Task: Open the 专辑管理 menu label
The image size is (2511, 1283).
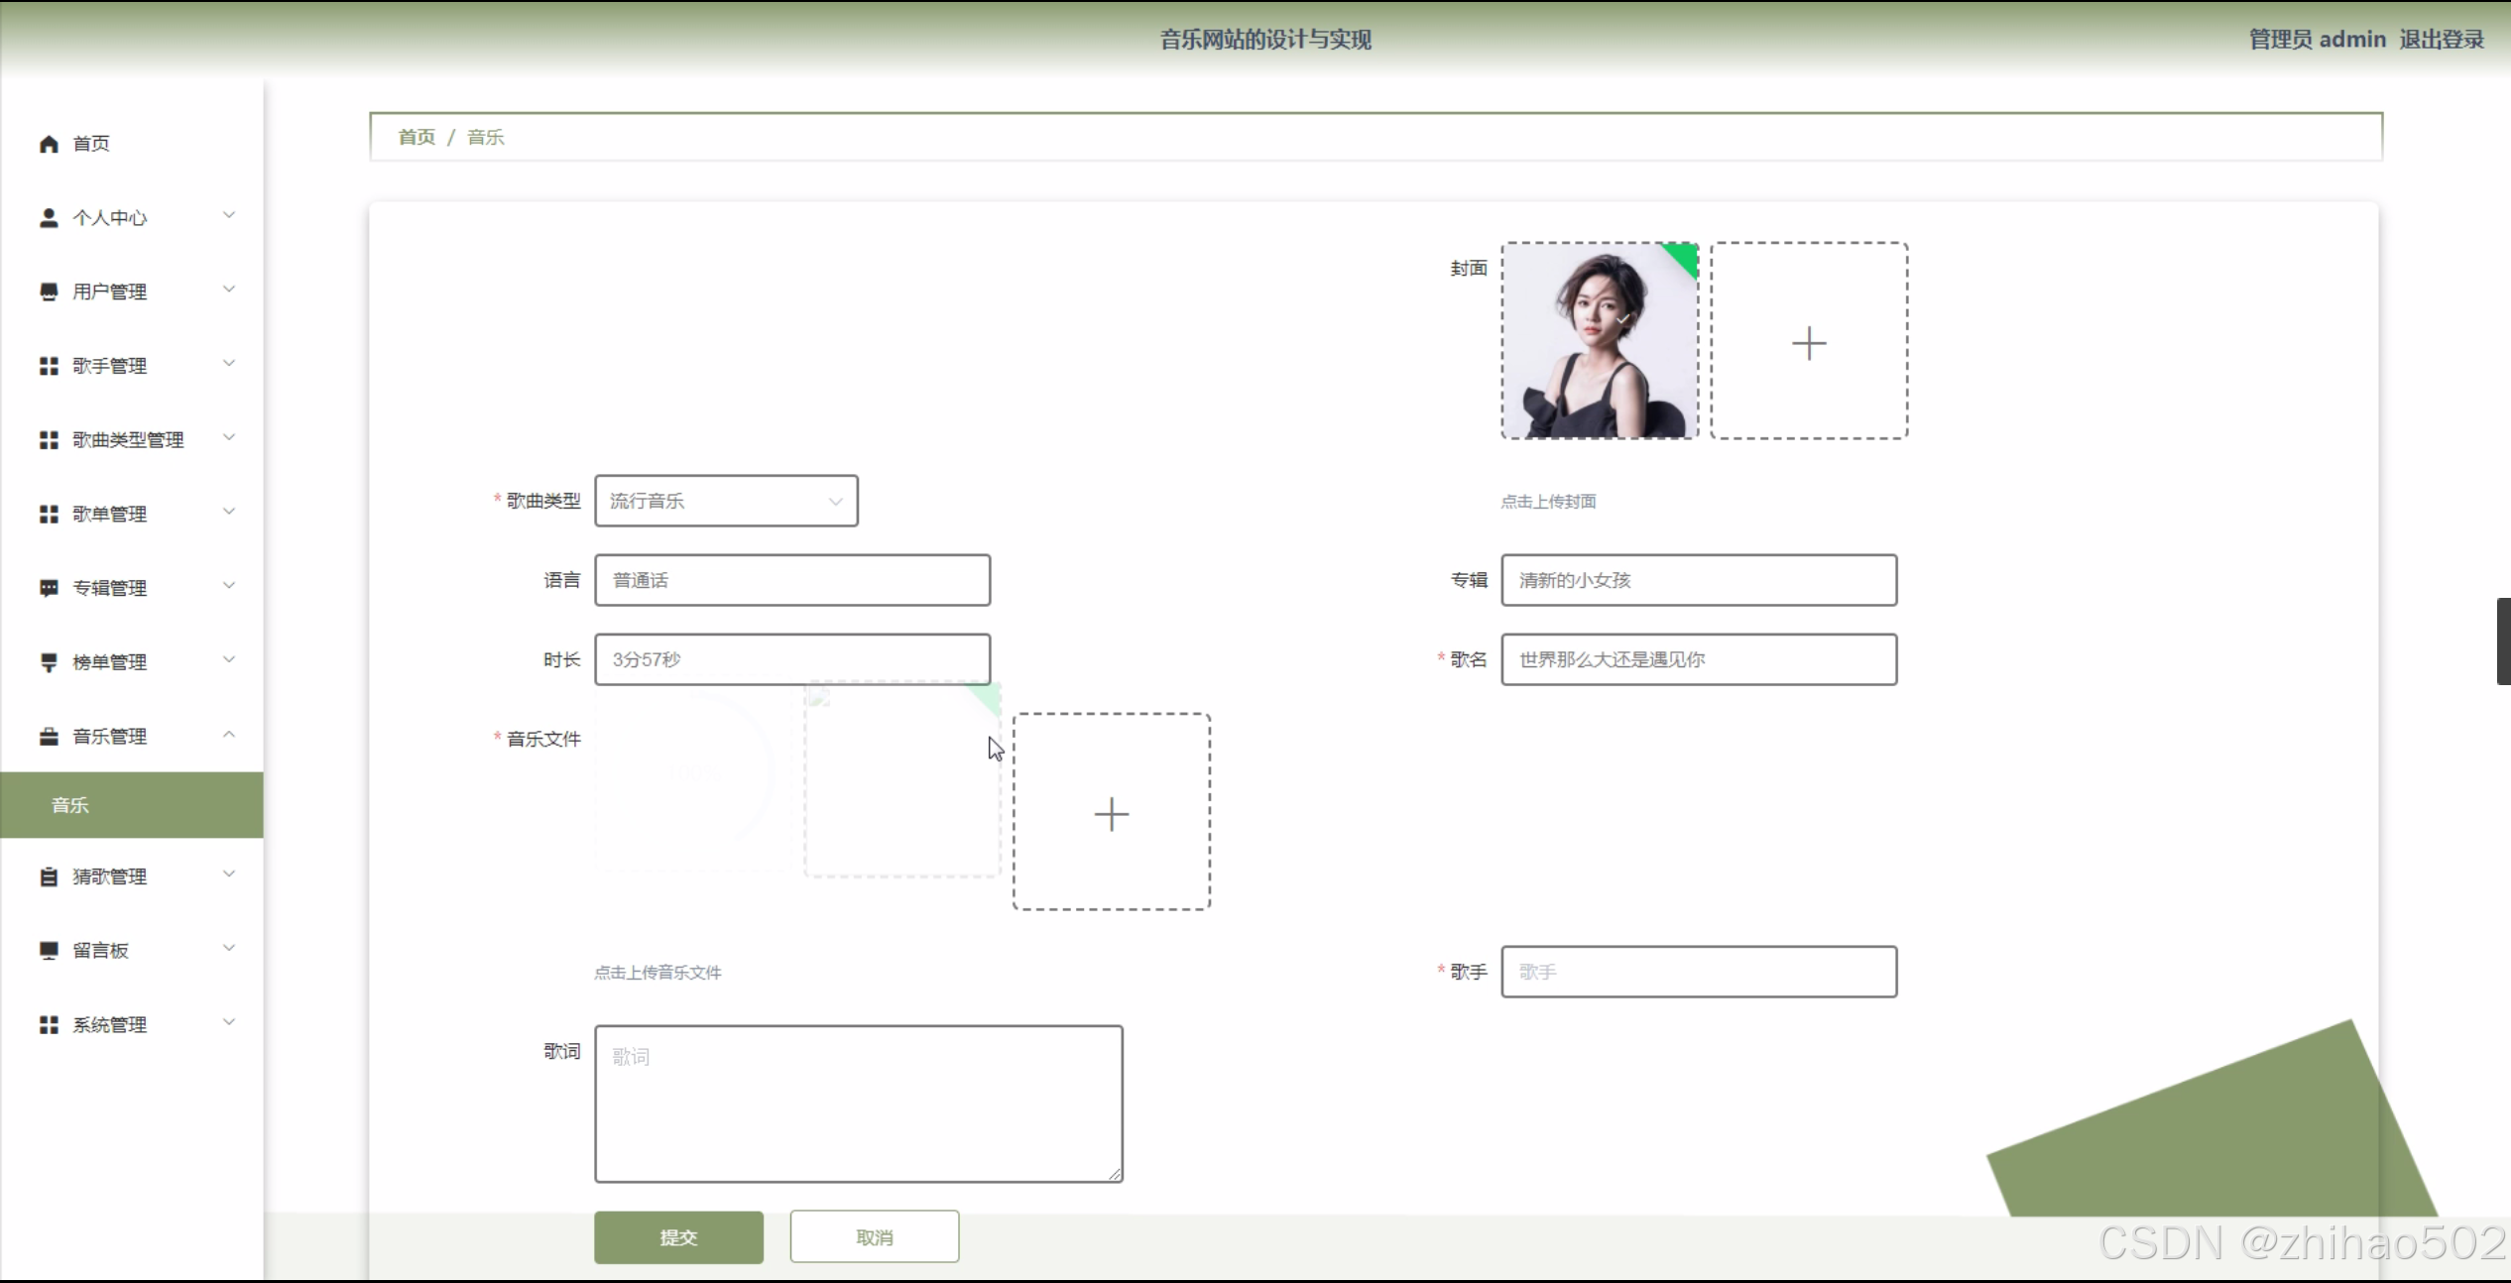Action: click(110, 588)
